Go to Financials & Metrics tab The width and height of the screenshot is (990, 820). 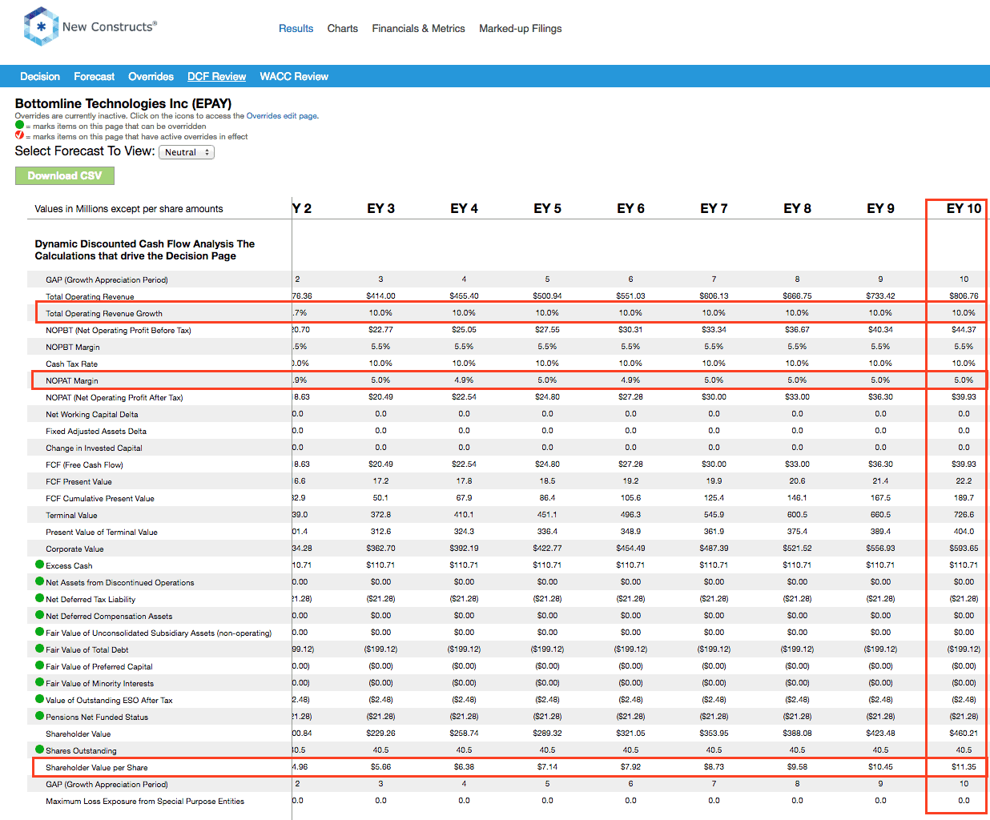coord(418,29)
